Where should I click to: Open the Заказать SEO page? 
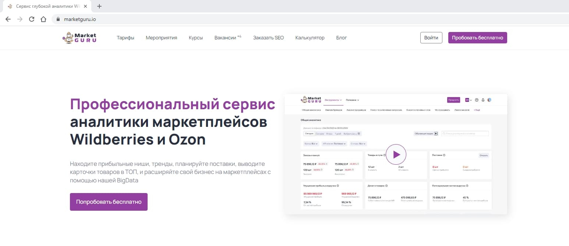click(268, 38)
